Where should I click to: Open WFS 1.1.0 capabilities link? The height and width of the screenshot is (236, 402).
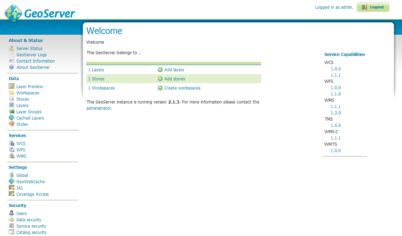coord(336,94)
